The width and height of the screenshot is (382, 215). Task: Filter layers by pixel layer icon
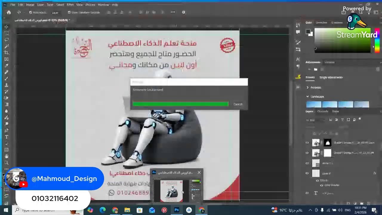click(330, 120)
